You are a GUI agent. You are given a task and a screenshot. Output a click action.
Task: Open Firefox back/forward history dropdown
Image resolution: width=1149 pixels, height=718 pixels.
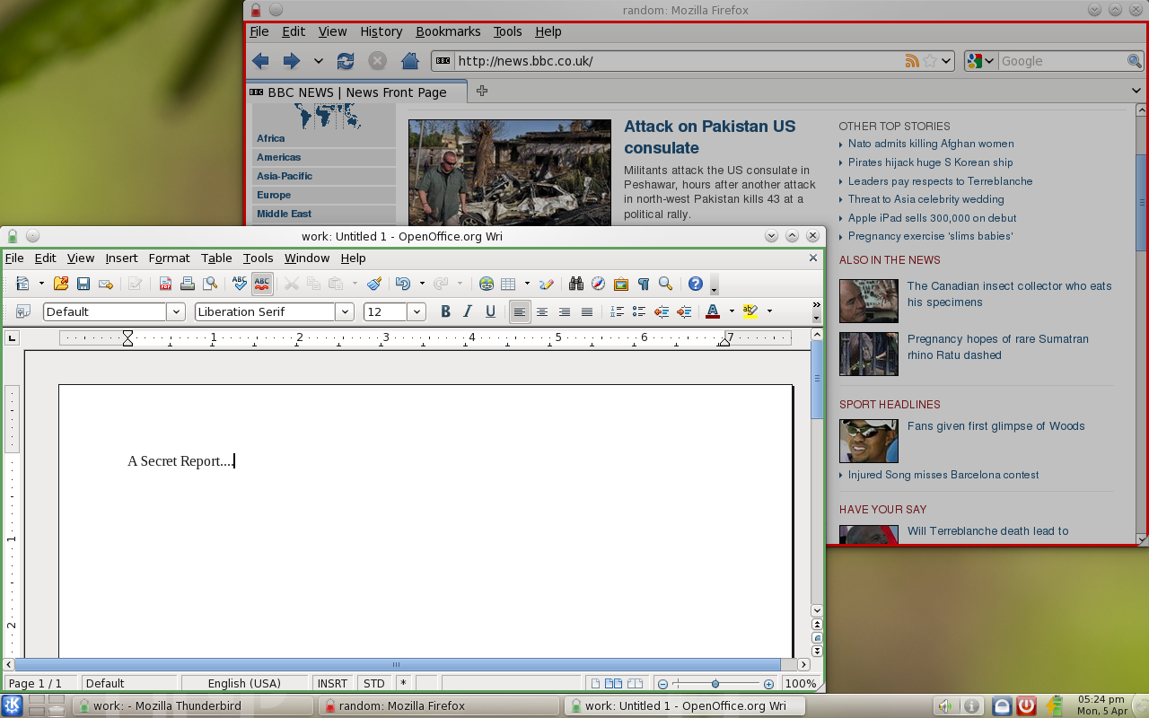(x=318, y=61)
